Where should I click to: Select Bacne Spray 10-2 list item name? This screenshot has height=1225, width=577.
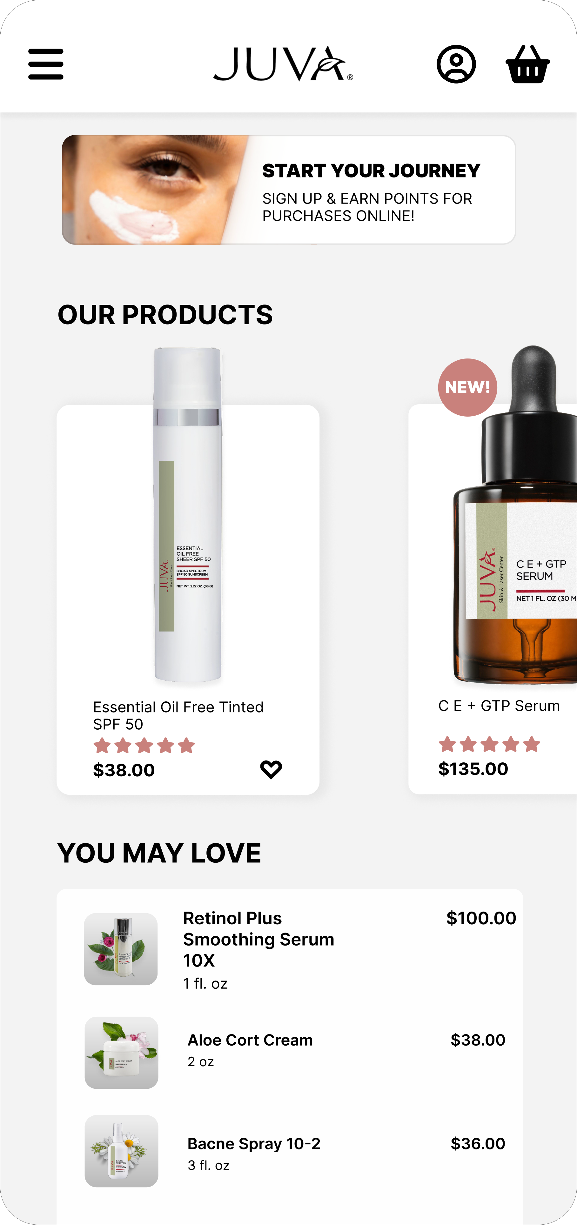click(x=254, y=1143)
